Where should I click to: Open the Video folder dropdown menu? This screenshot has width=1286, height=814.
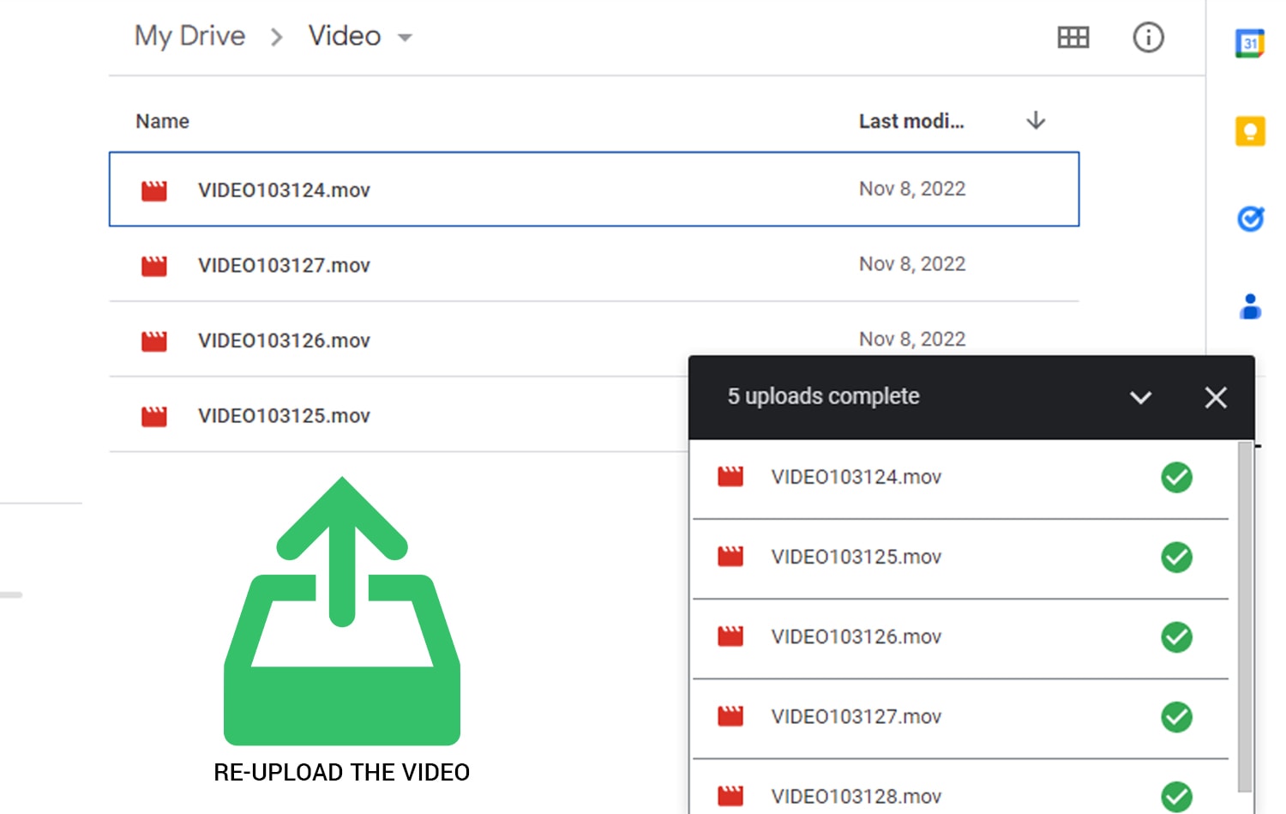(x=406, y=38)
